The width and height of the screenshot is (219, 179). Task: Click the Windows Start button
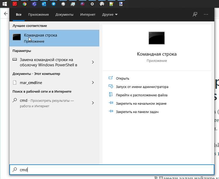[5, 4]
